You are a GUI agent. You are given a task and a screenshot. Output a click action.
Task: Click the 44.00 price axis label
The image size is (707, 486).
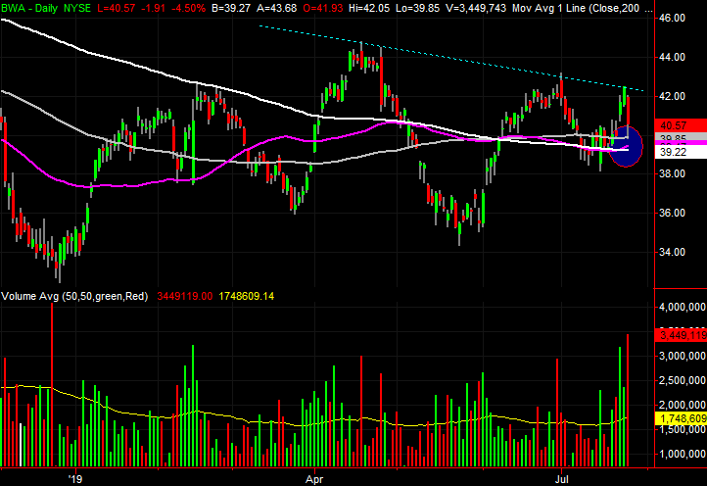[673, 57]
